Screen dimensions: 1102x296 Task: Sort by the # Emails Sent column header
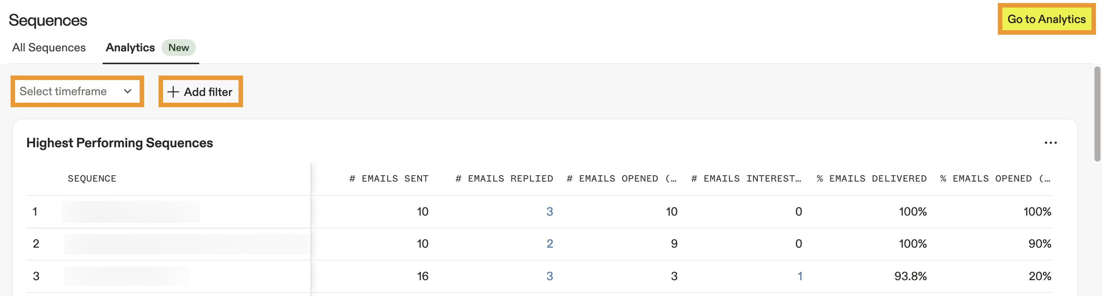click(389, 179)
